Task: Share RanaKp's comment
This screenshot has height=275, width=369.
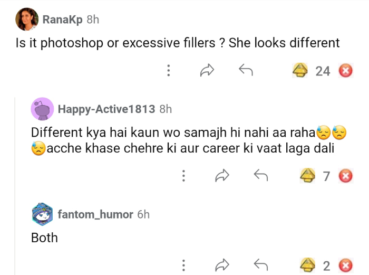Action: [207, 71]
